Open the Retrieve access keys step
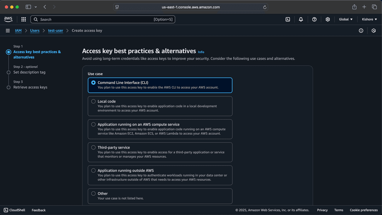Screen dimensions: 382x215 (30, 87)
